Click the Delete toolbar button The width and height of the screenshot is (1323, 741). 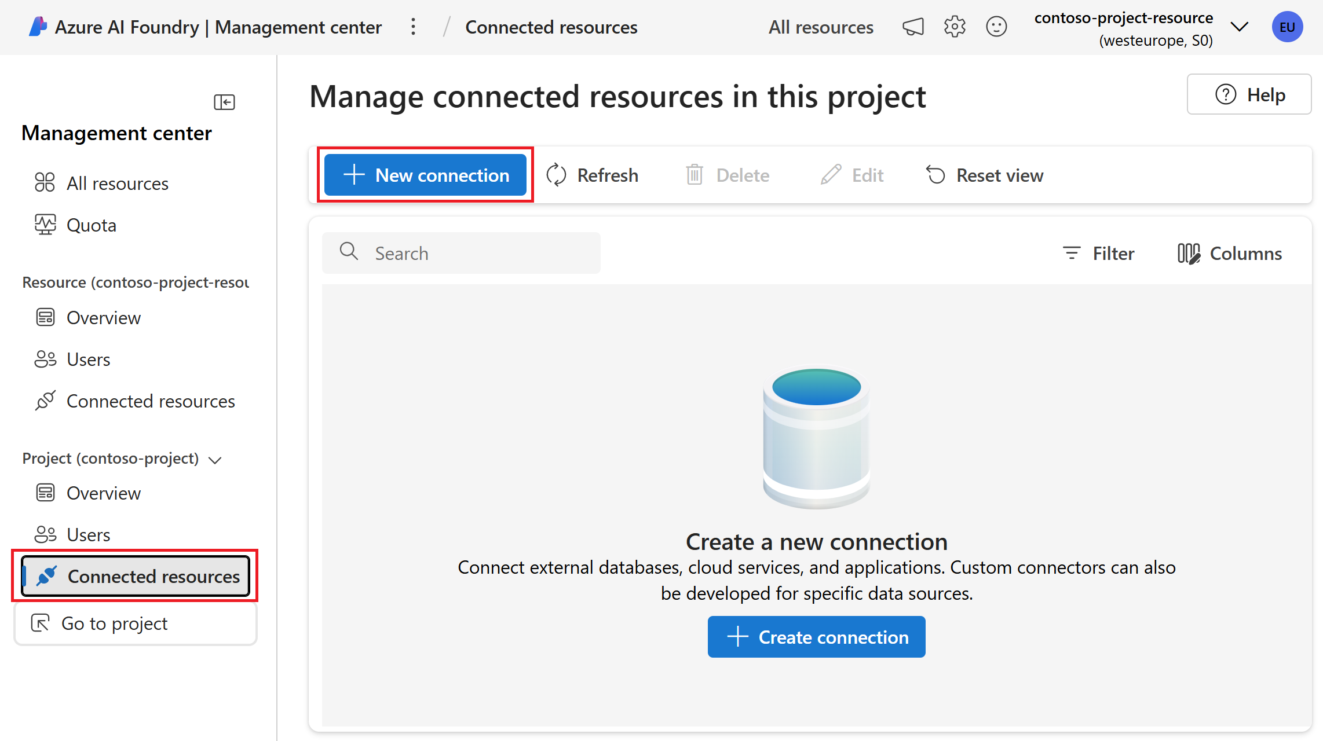tap(728, 175)
